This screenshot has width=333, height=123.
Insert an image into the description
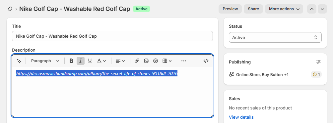click(146, 61)
